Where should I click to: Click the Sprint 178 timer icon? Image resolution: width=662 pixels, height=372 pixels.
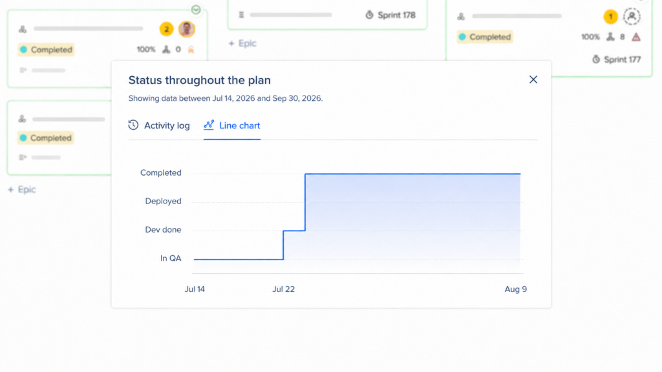click(x=369, y=15)
